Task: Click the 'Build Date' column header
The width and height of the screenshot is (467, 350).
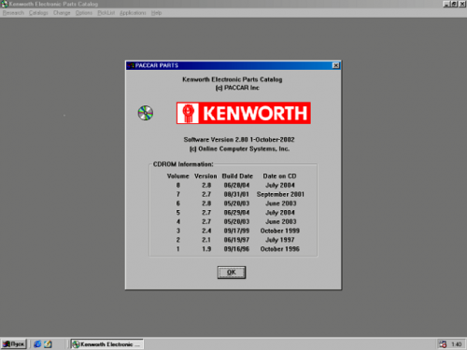Action: tap(237, 176)
